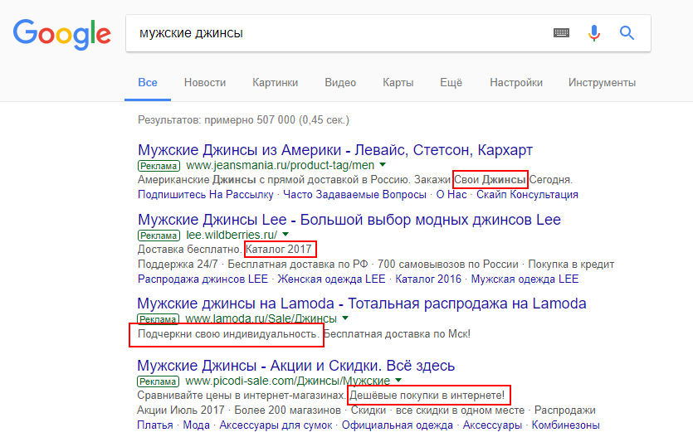Open Мужские джинсы на Lamoda result
Image resolution: width=693 pixels, height=442 pixels.
tap(362, 304)
